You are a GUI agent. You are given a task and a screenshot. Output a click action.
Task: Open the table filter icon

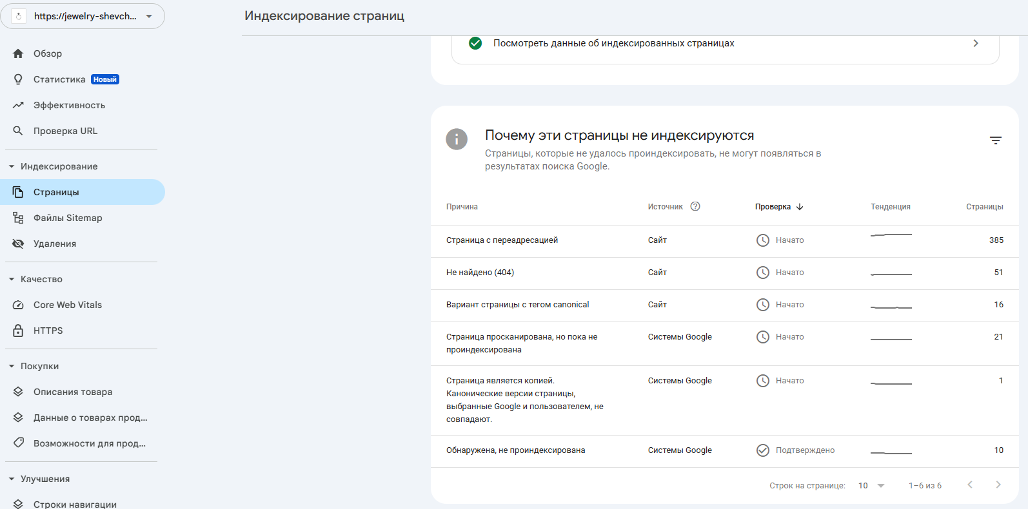[x=996, y=140]
